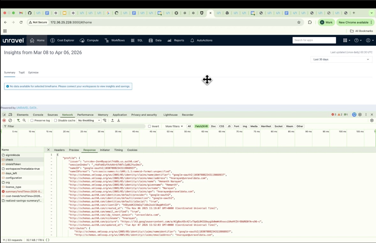
Task: Expand the Last 30 days selector
Action: [x=341, y=59]
